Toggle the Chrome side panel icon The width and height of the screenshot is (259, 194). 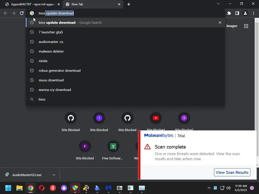[237, 13]
